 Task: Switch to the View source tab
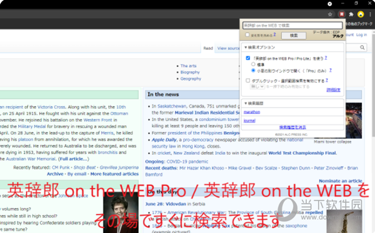click(x=228, y=48)
